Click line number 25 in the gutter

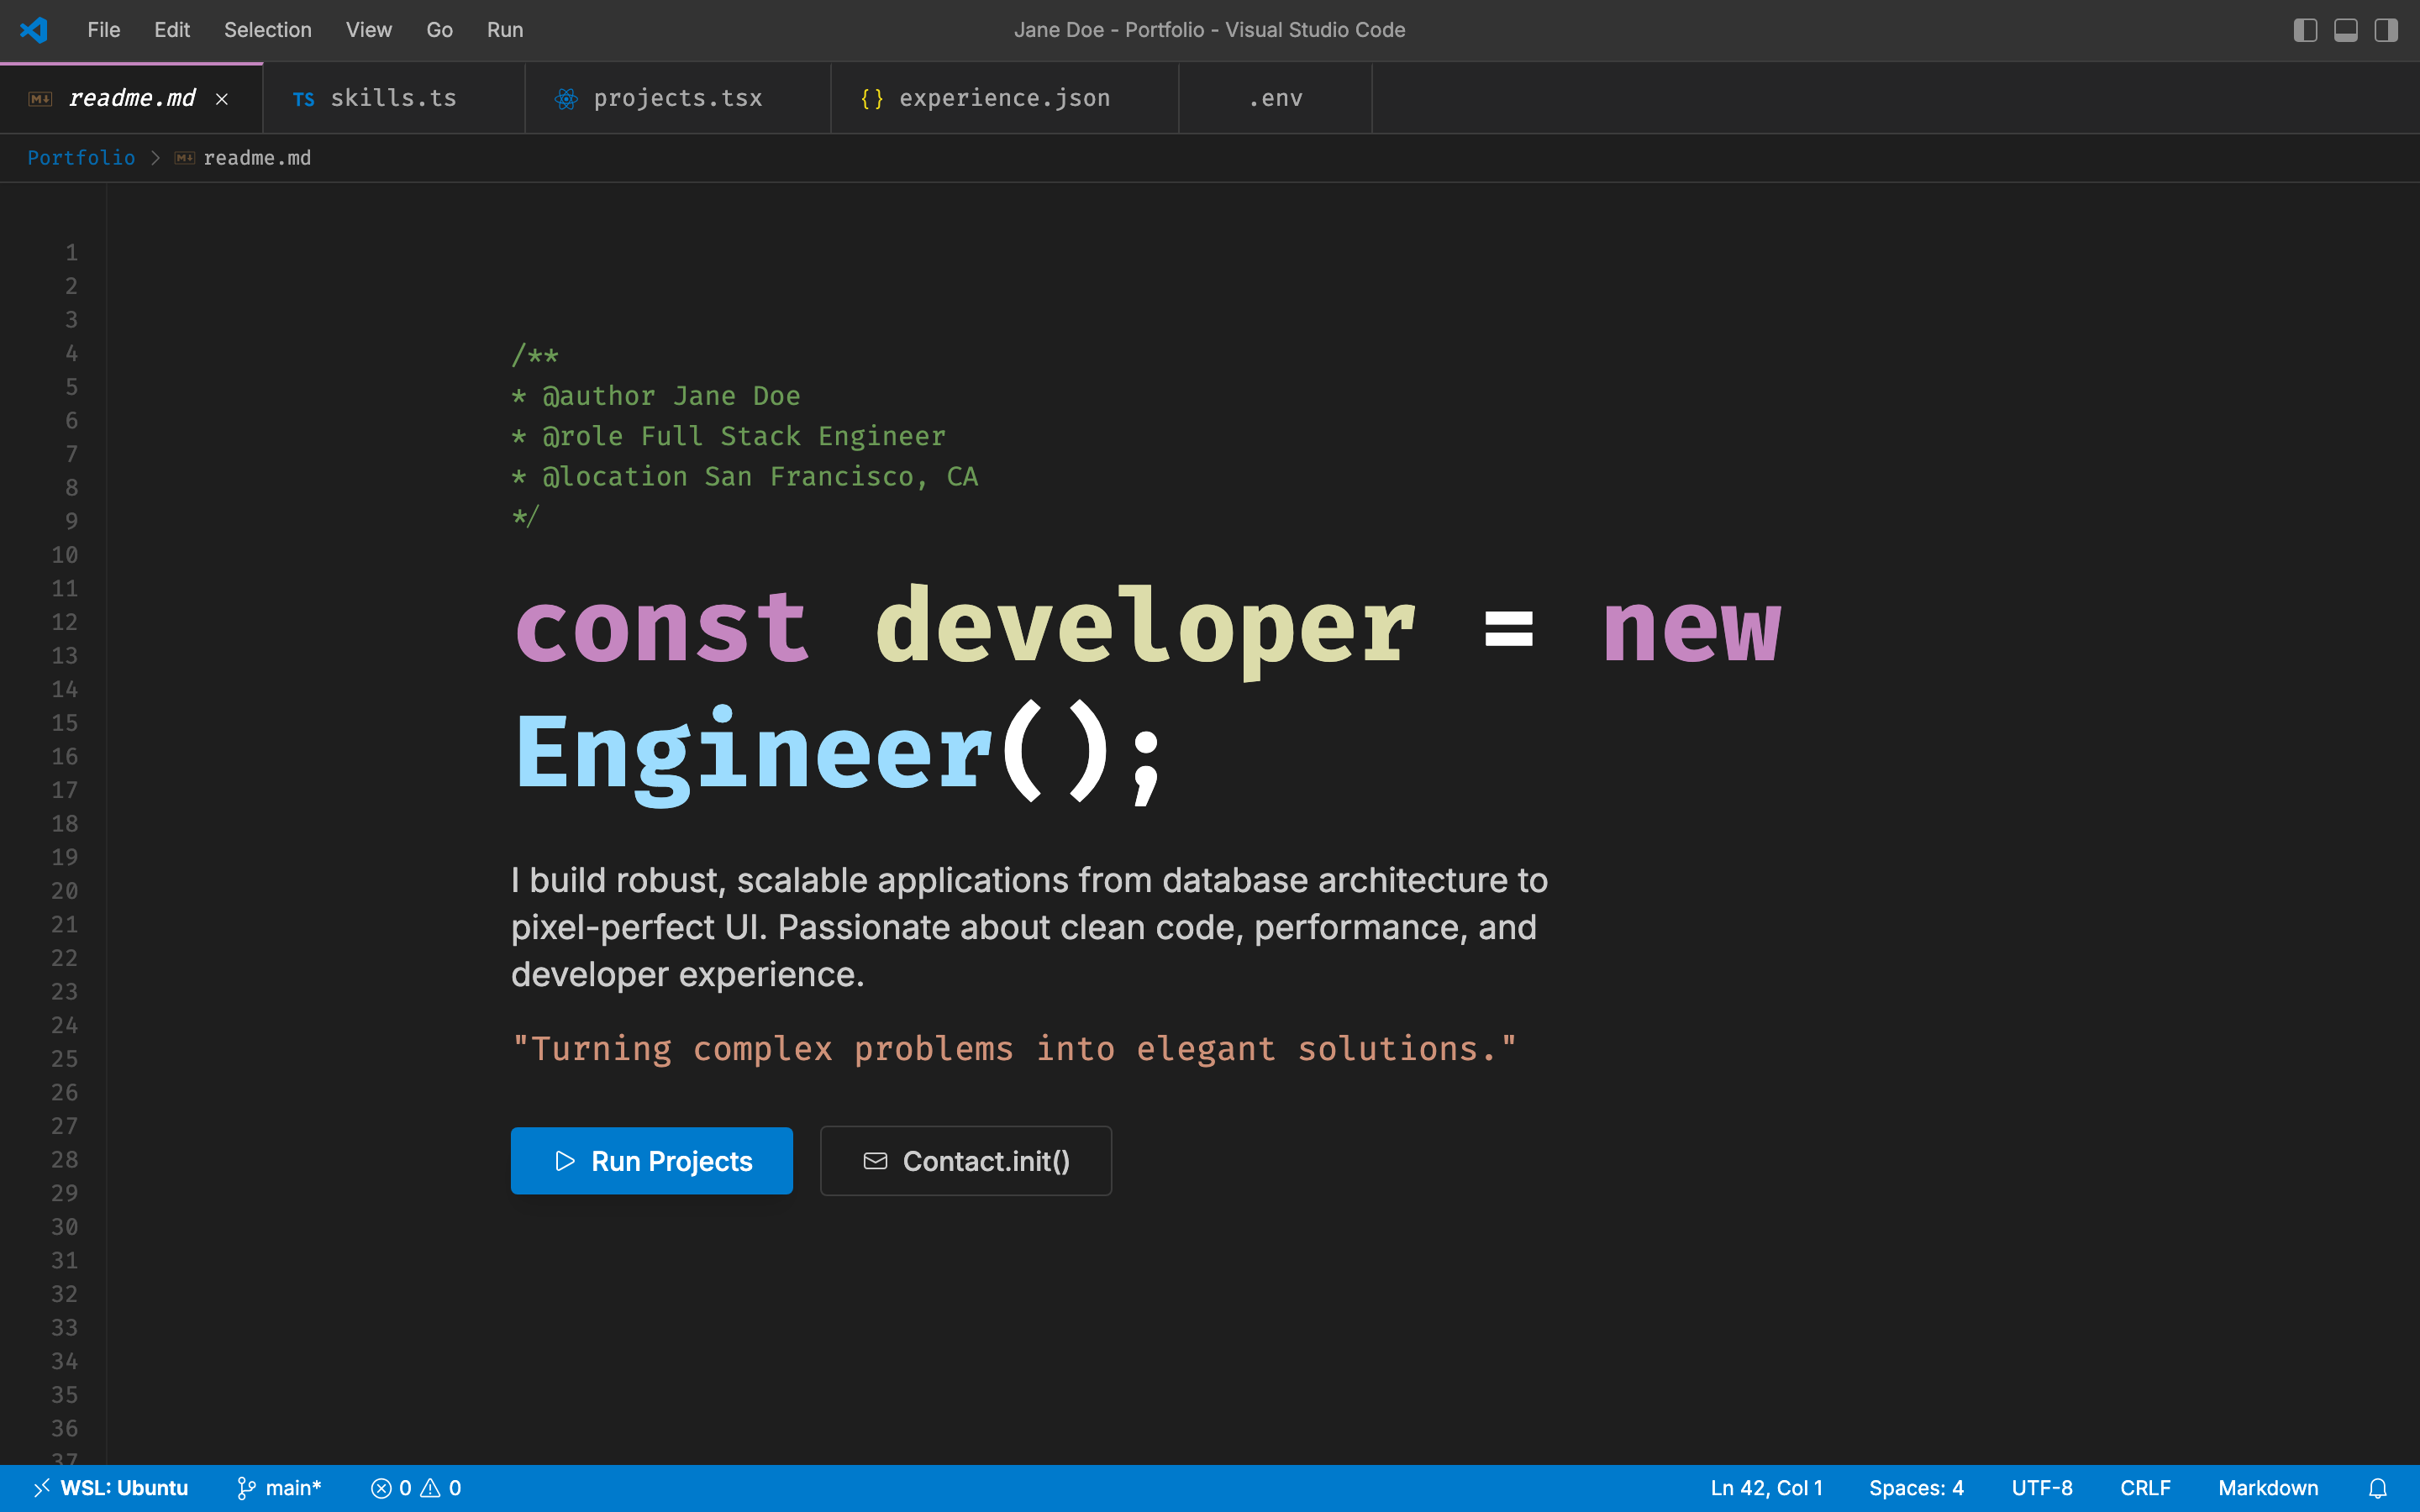coord(65,1059)
